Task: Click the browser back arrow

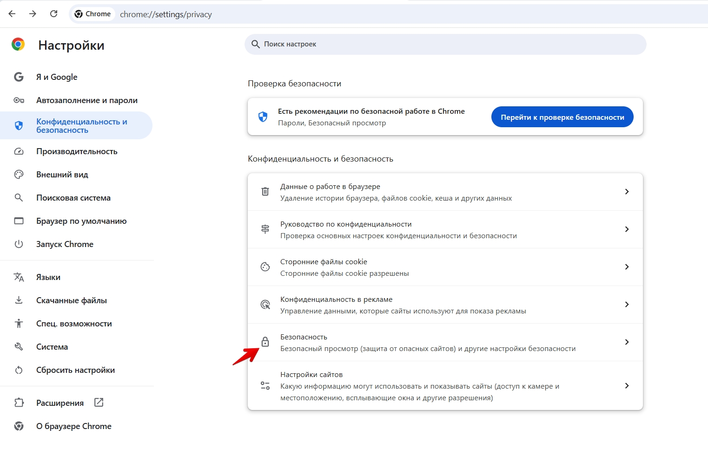Action: (12, 14)
